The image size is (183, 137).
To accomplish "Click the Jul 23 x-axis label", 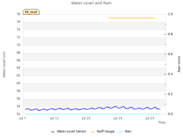I will 150,118.
